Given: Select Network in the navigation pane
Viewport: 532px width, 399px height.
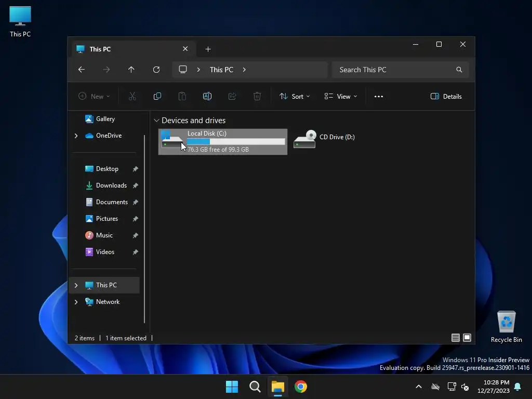Looking at the screenshot, I should pyautogui.click(x=108, y=302).
